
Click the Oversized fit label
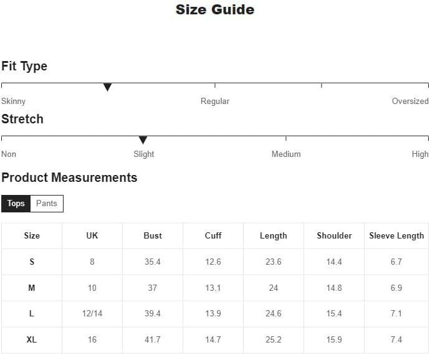click(410, 101)
